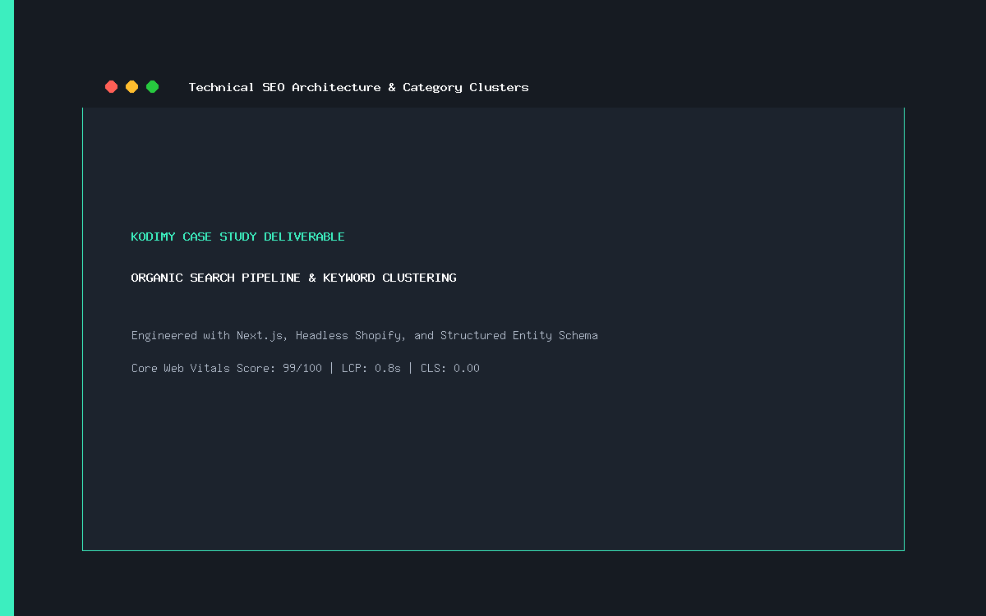Viewport: 986px width, 616px height.
Task: Click the red close dot
Action: tap(112, 87)
